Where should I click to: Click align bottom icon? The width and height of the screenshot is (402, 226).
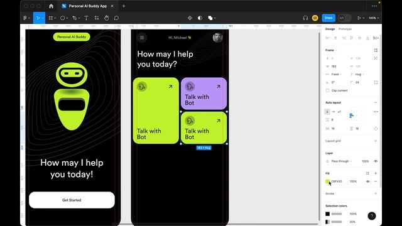click(367, 38)
